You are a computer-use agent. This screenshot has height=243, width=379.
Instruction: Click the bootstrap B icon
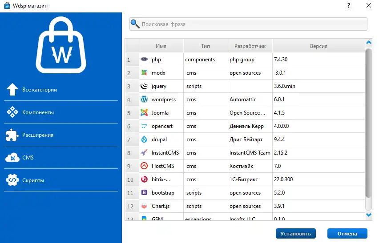pos(144,192)
